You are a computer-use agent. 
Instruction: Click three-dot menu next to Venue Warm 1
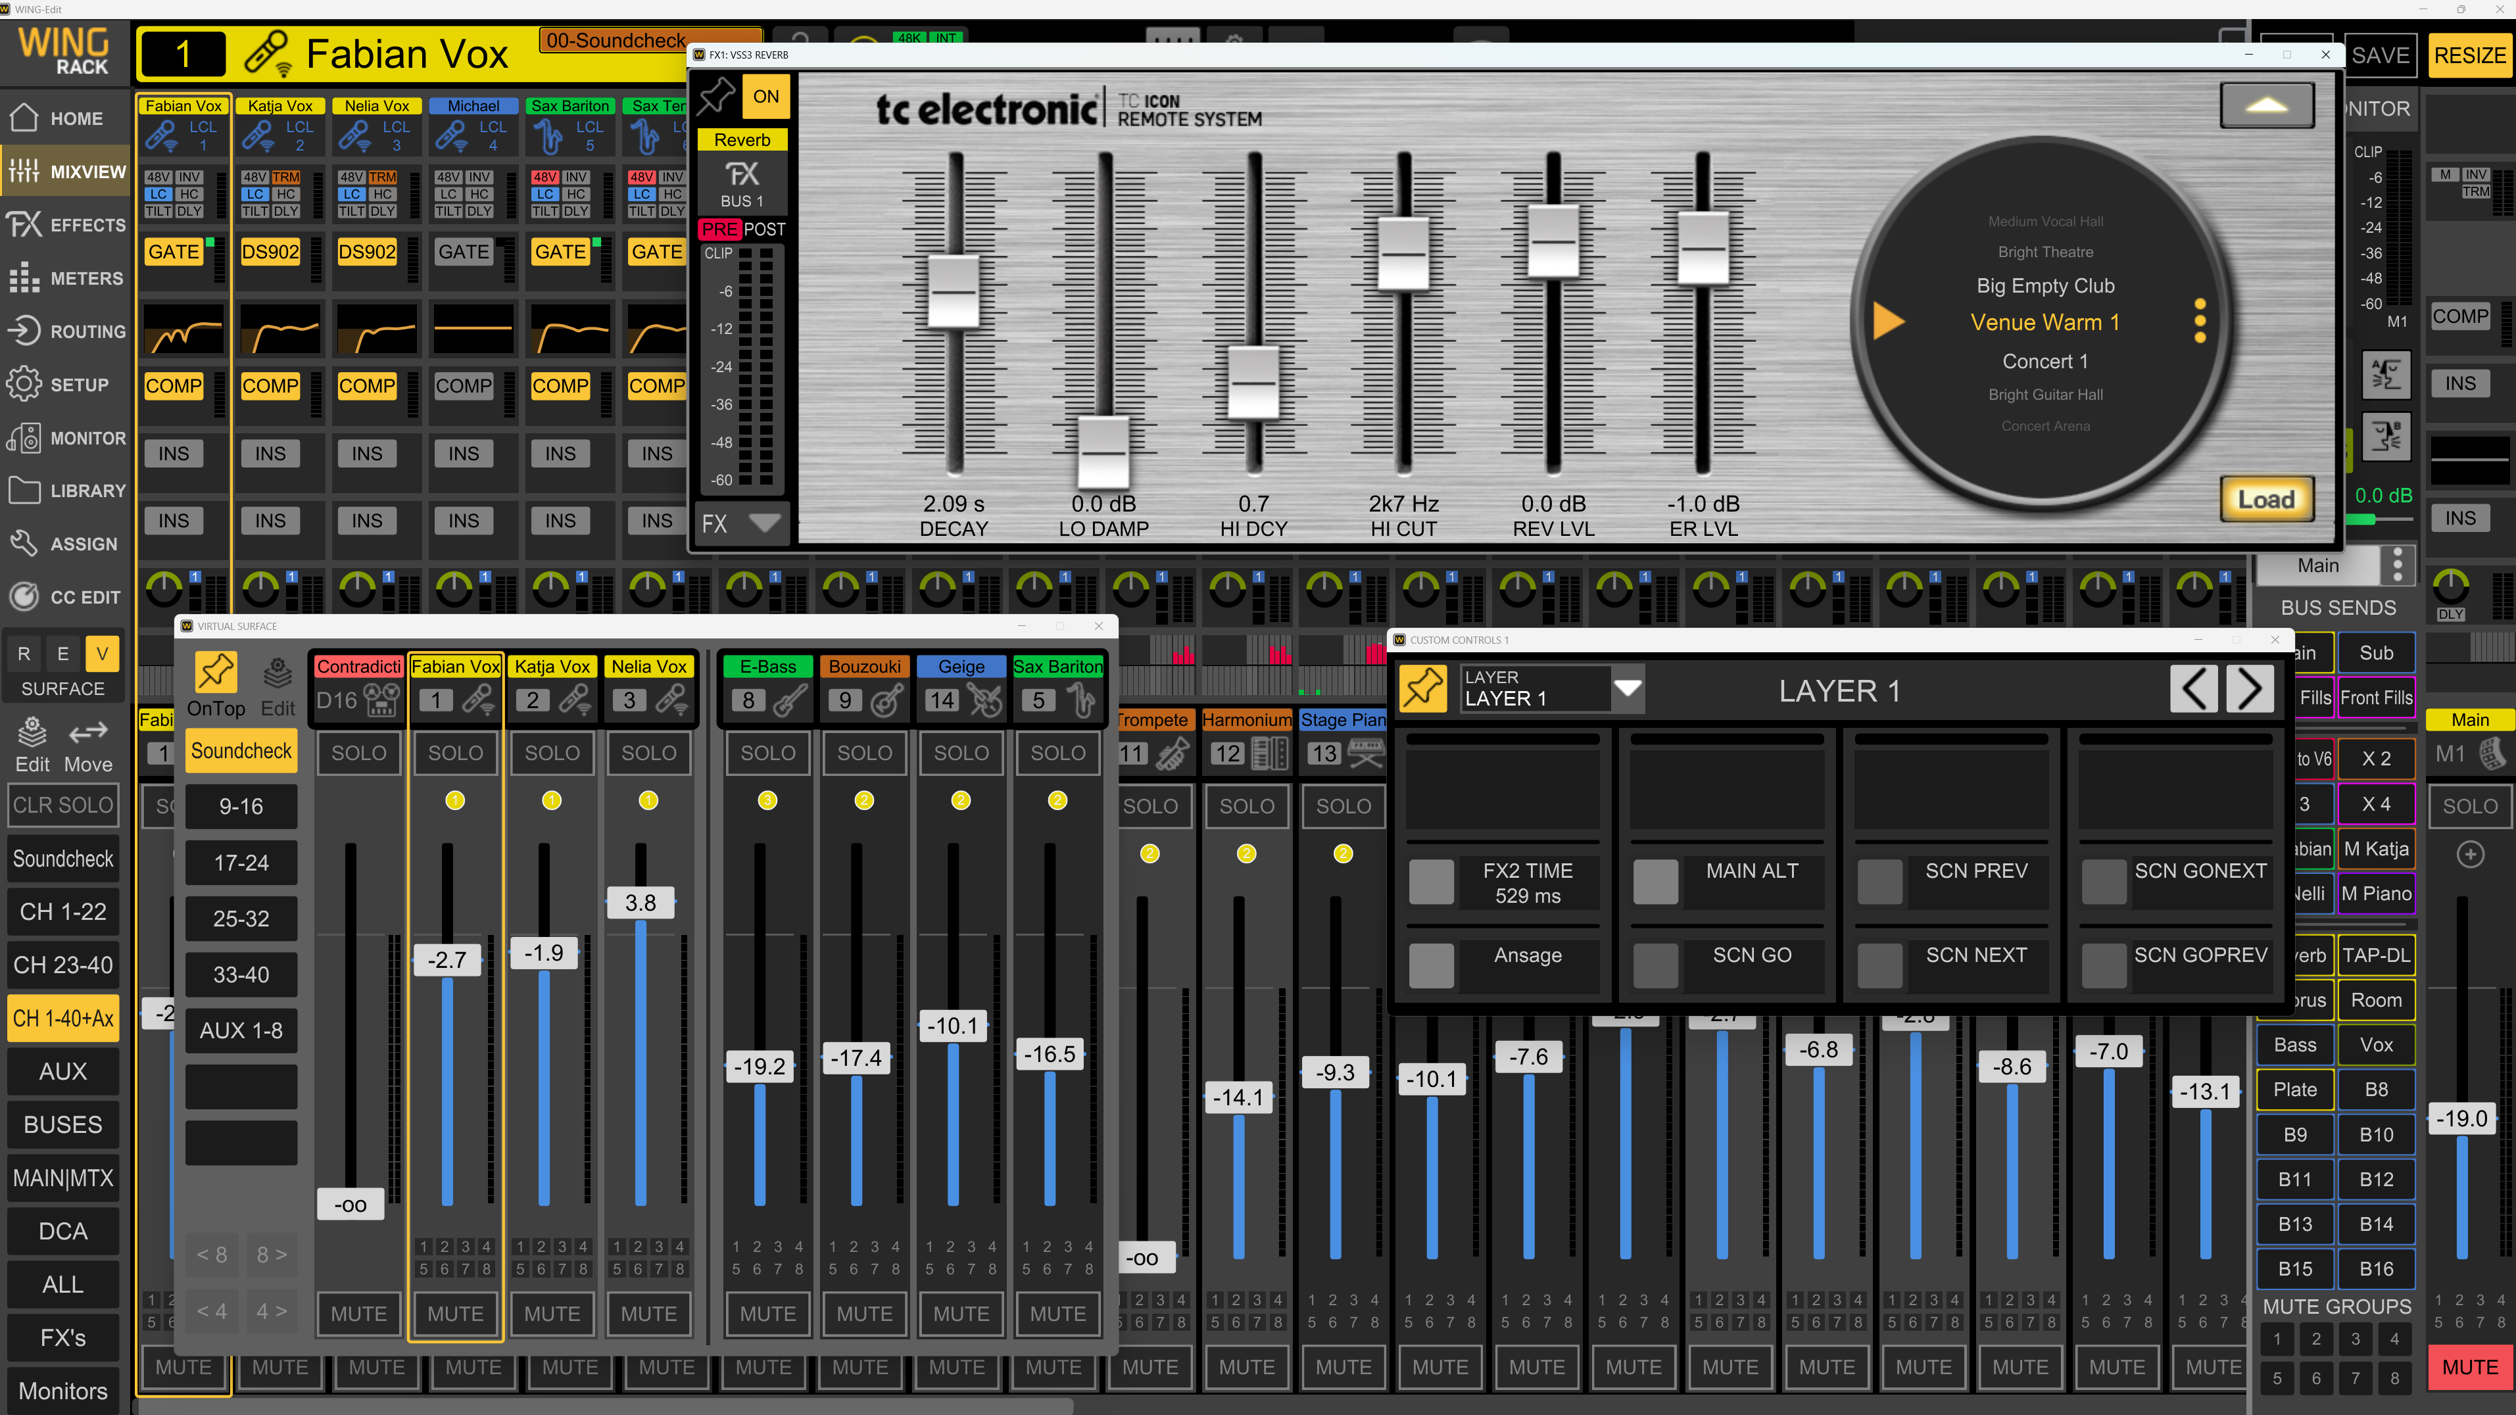(x=2200, y=320)
